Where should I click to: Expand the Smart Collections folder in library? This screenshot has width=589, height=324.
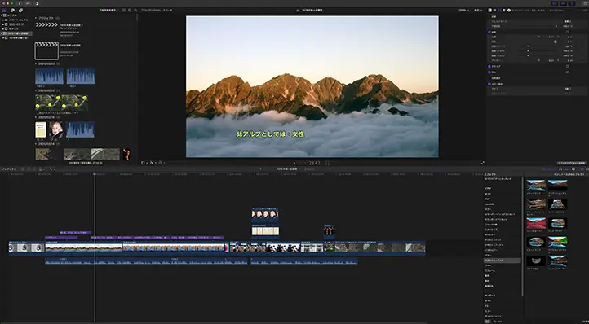3,20
